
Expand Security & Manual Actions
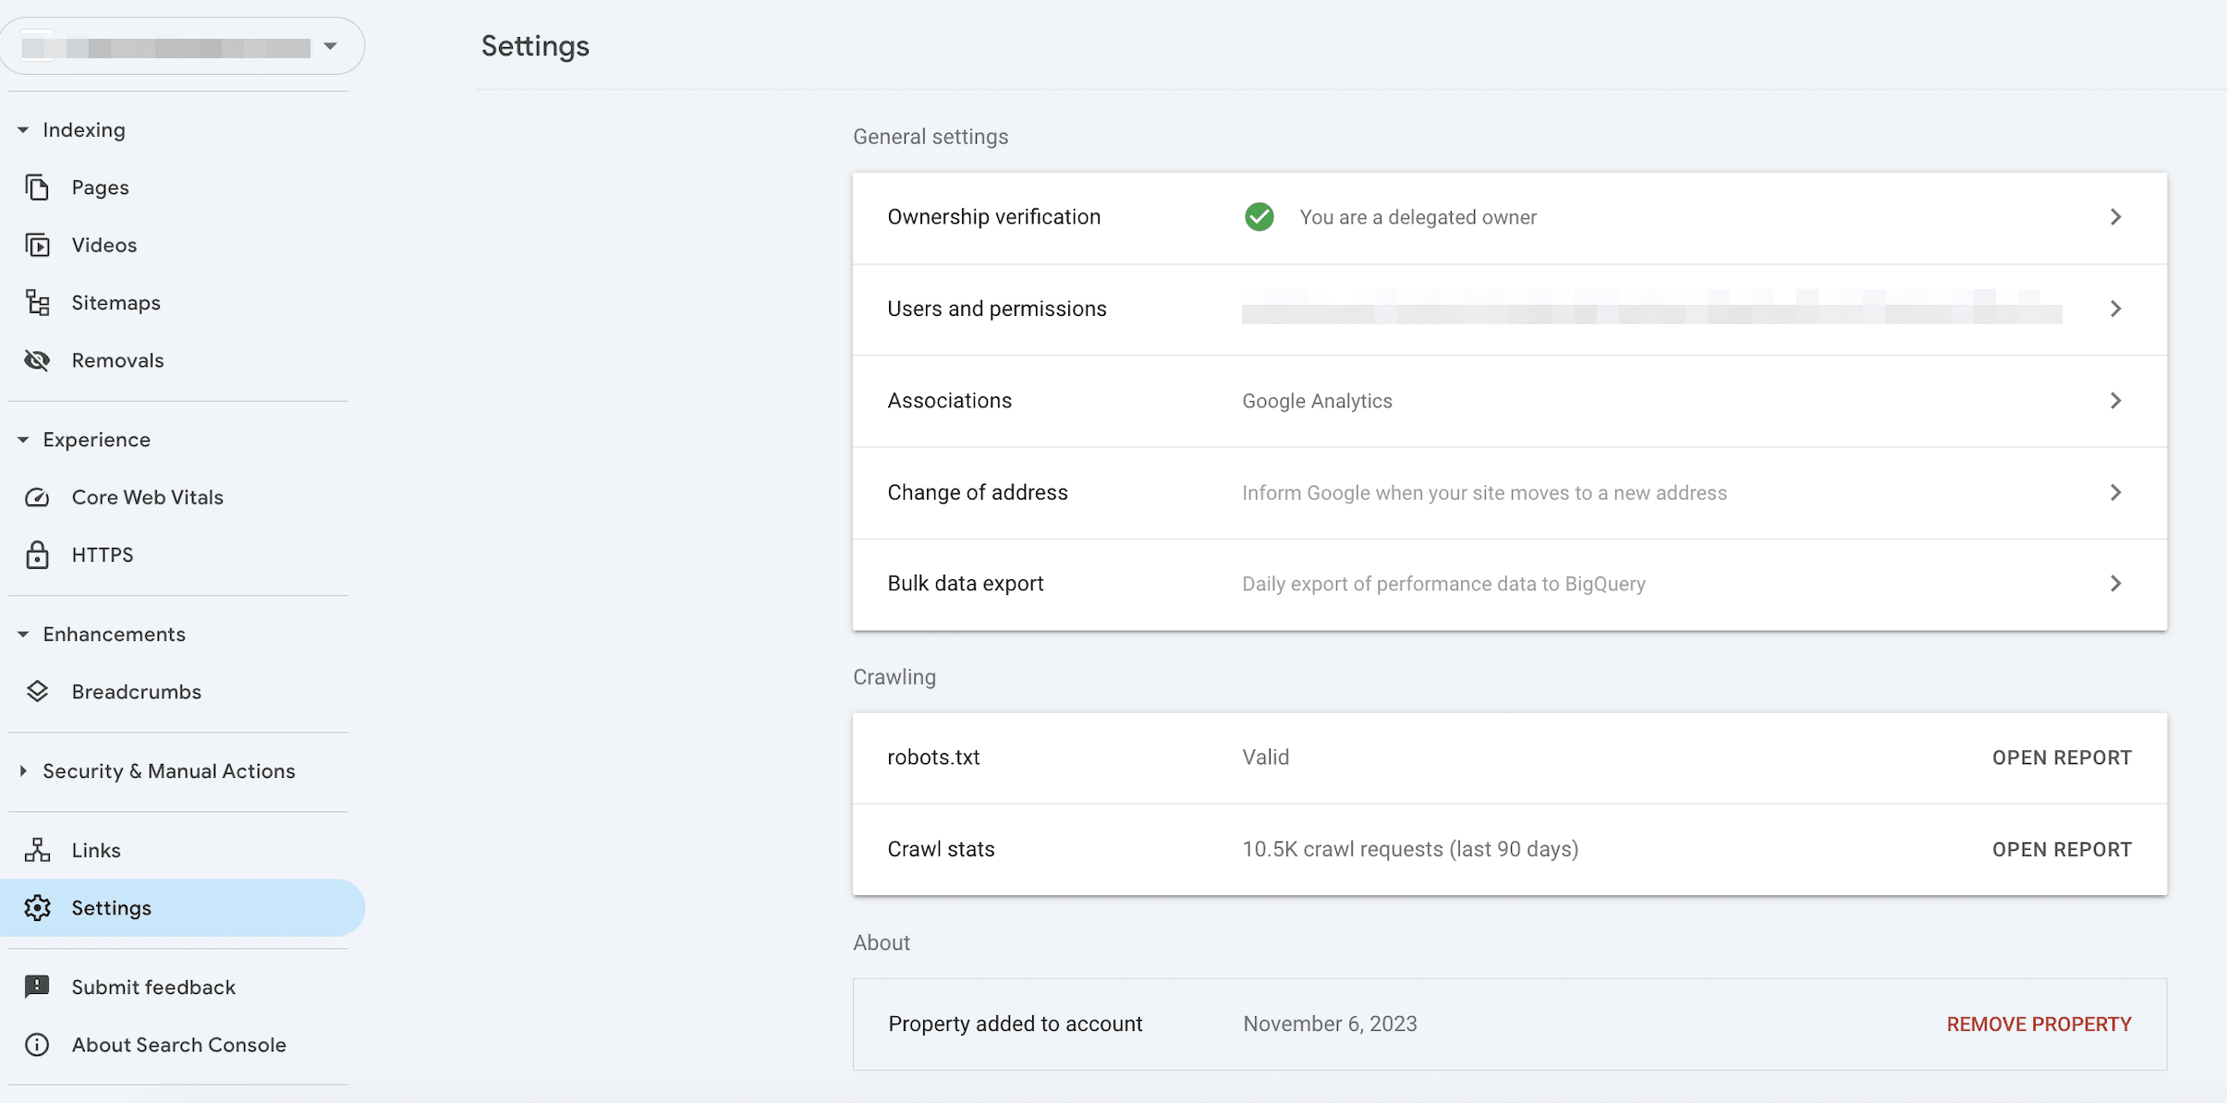pyautogui.click(x=22, y=771)
